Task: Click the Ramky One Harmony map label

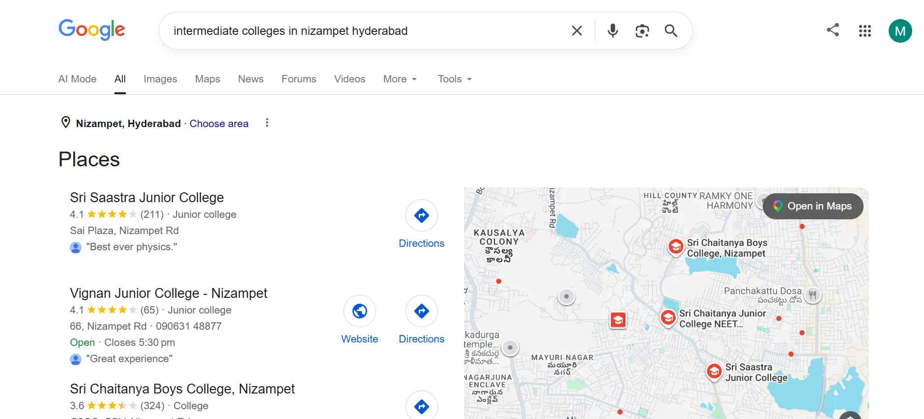Action: pos(726,201)
